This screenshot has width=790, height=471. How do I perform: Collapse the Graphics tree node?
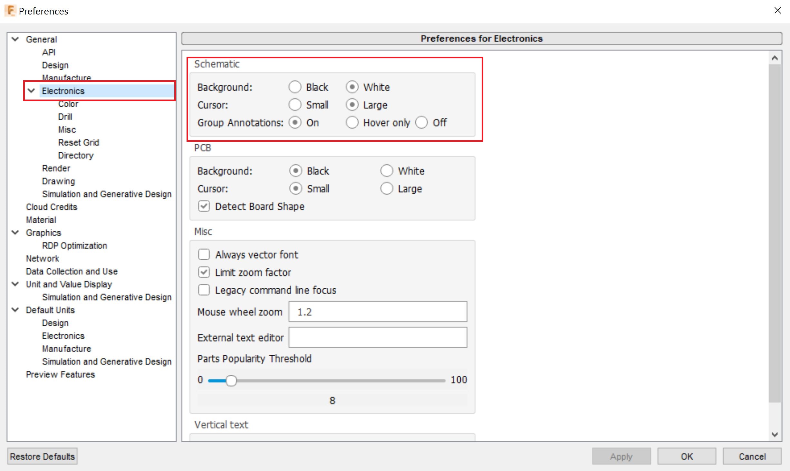15,233
